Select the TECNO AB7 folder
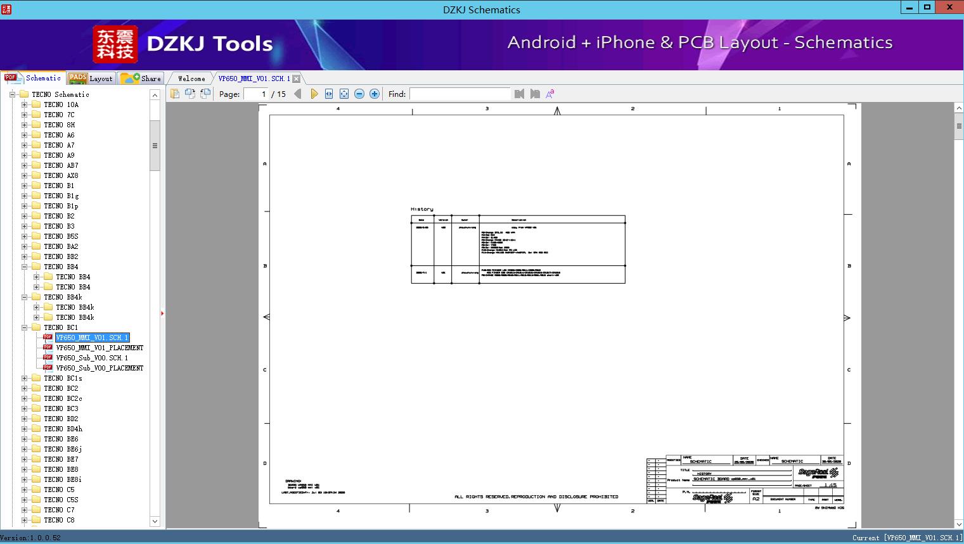Viewport: 964px width, 544px height. 61,165
